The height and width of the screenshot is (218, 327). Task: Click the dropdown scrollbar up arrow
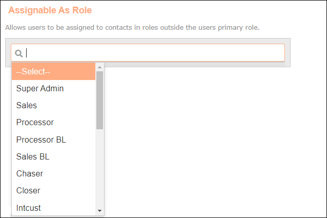tap(99, 67)
